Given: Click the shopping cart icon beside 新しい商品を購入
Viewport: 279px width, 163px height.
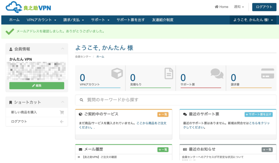Looking at the screenshot, I should (62, 112).
